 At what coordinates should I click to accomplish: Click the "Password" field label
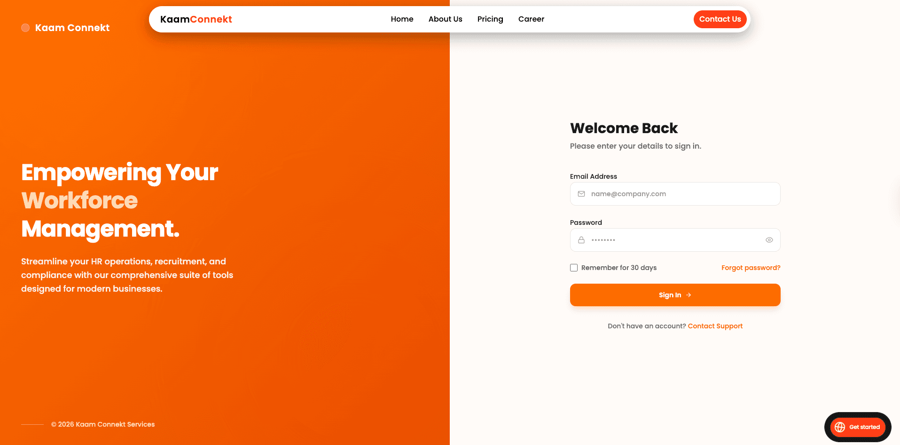[x=586, y=222]
